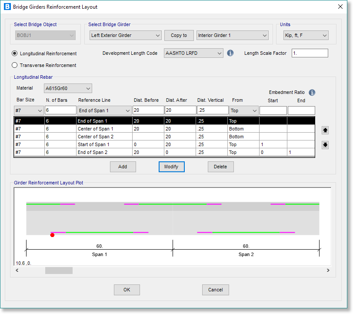Expand the Units dropdown showing Kip, ft, F
The width and height of the screenshot is (353, 314).
point(306,35)
